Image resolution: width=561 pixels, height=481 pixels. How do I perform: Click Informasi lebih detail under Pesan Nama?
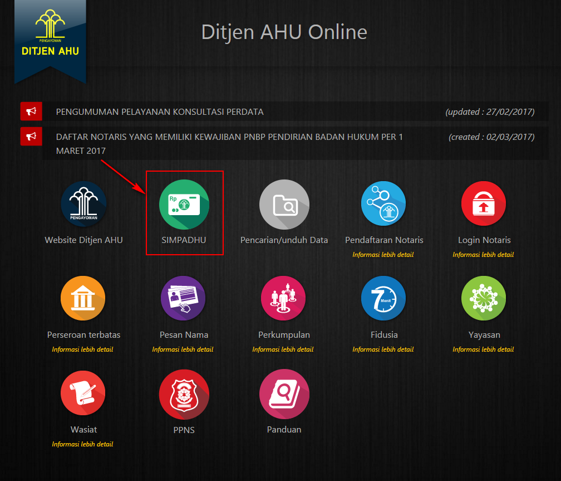point(183,349)
